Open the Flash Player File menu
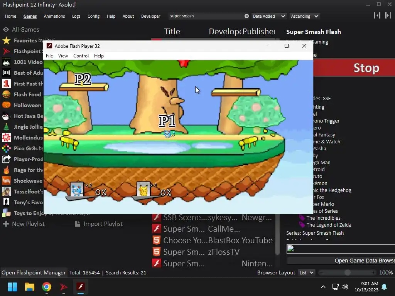Viewport: 395px width, 296px height. point(49,55)
